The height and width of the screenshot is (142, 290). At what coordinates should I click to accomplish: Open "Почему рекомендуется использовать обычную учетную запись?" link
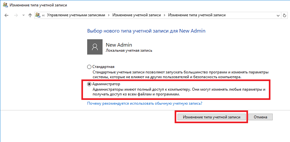click(x=145, y=104)
